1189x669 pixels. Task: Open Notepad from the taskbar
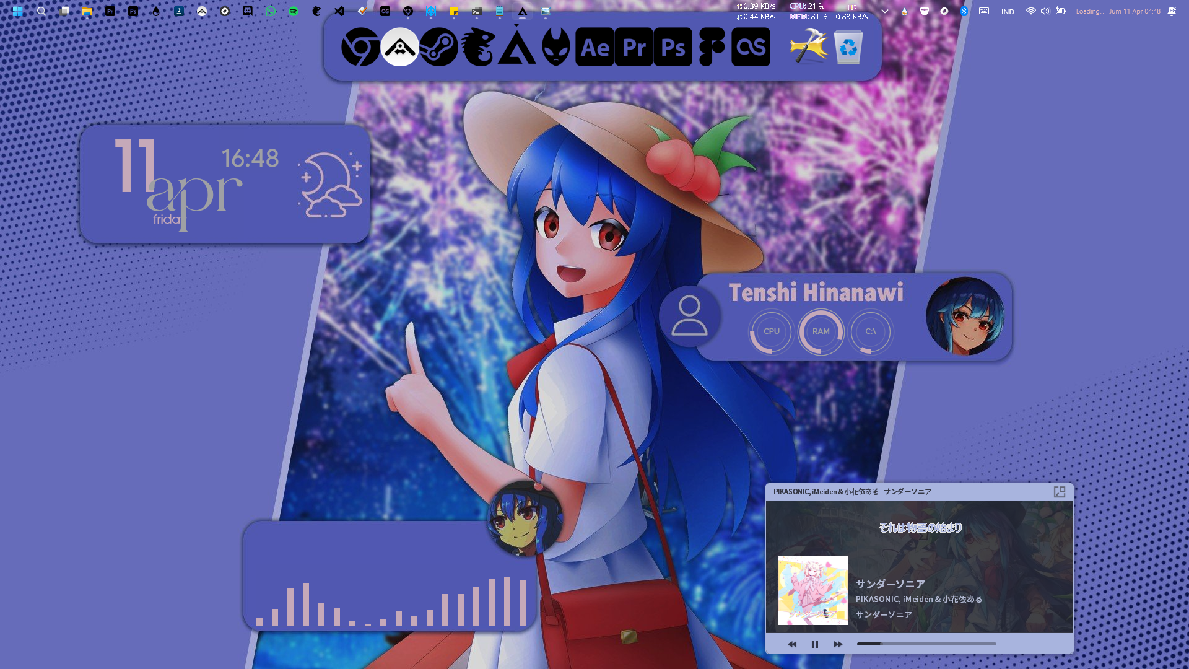(500, 11)
